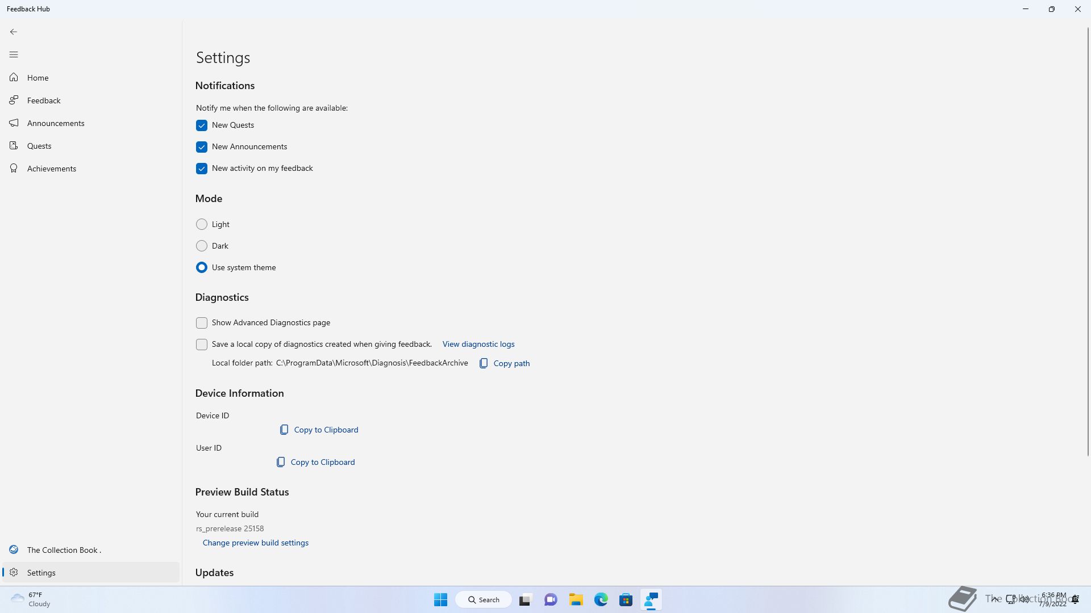Click the vertical scrollbar of settings page
1091x613 pixels.
point(1088,241)
